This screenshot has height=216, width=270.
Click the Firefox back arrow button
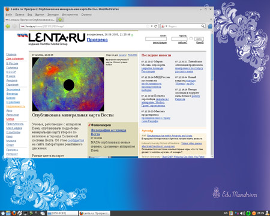pos(8,26)
